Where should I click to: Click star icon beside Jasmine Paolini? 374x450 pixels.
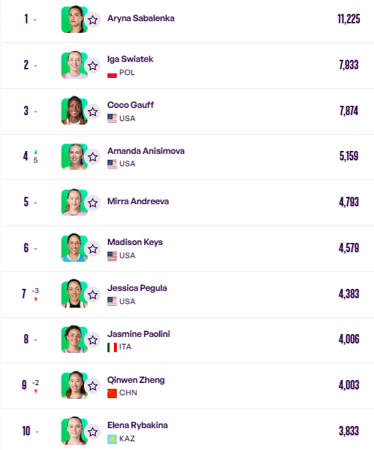tap(93, 341)
